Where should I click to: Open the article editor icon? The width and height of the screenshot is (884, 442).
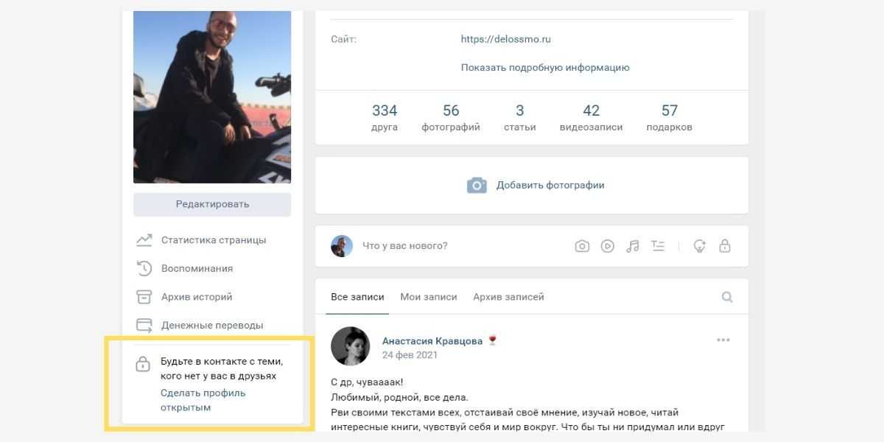click(x=658, y=246)
